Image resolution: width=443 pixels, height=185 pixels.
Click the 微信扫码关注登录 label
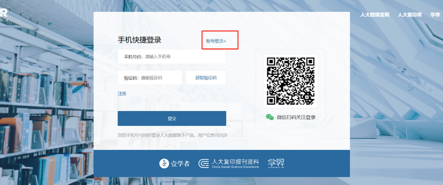pos(296,118)
